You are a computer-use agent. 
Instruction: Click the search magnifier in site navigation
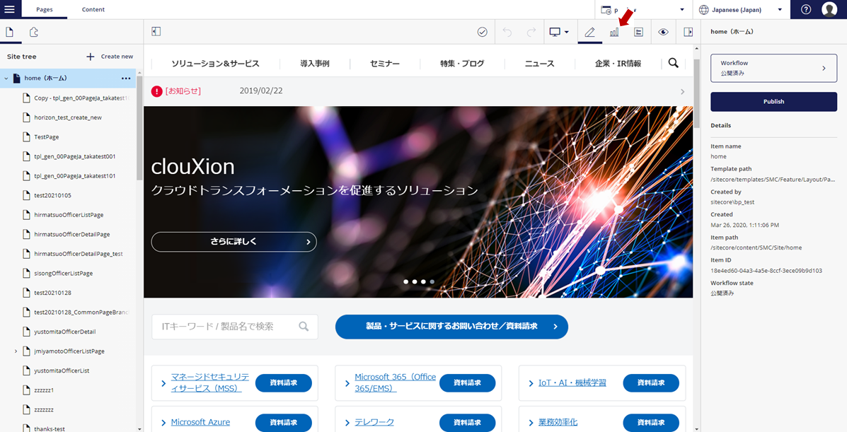[x=673, y=63]
